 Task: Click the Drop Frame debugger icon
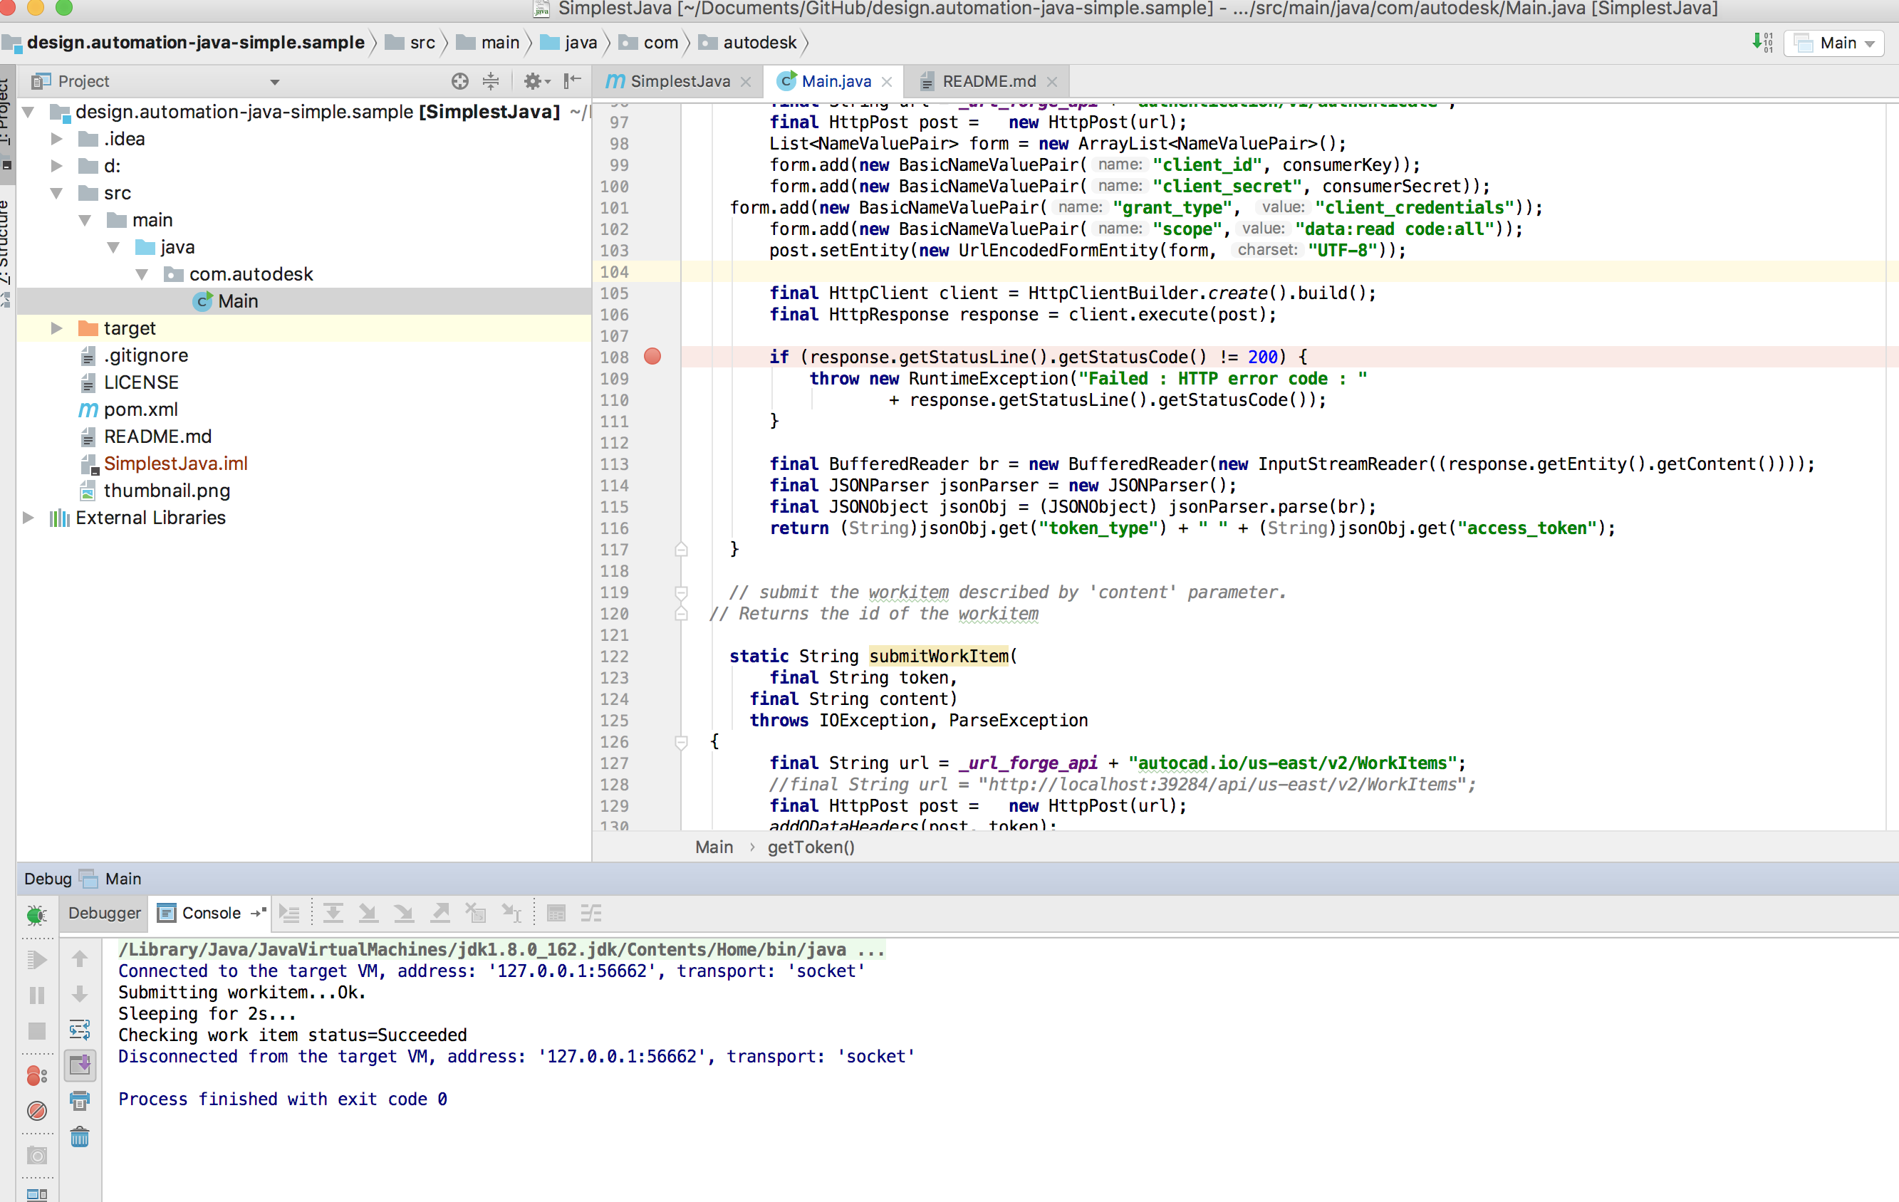pos(476,914)
